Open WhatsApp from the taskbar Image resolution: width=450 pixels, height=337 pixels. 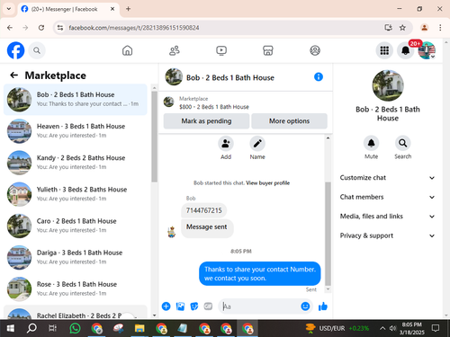point(75,329)
